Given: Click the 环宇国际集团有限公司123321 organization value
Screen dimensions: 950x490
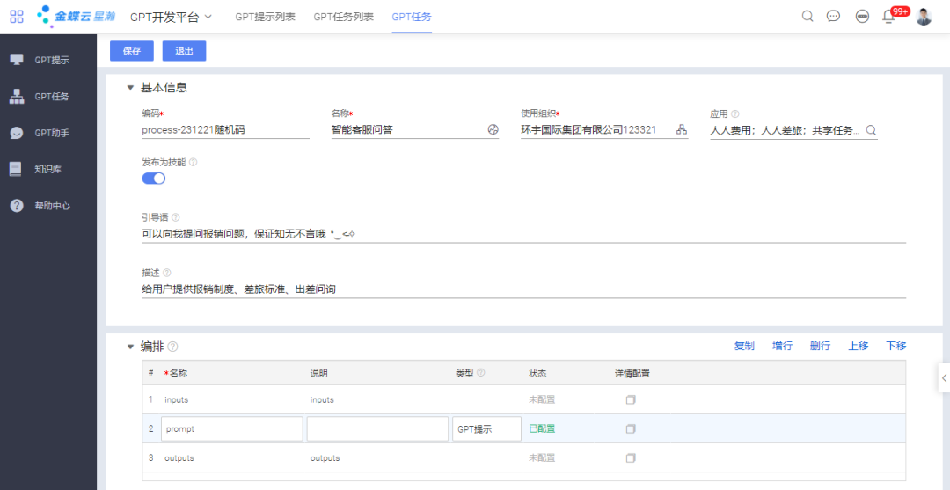Looking at the screenshot, I should click(x=588, y=129).
